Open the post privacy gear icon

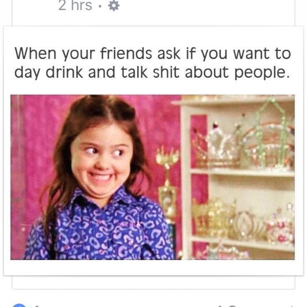pos(114,6)
